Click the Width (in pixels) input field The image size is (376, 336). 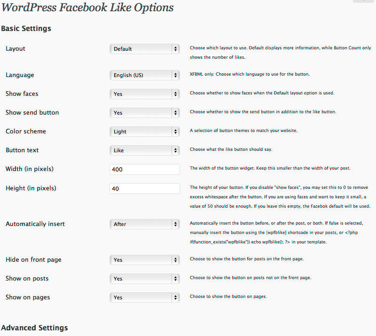(145, 169)
